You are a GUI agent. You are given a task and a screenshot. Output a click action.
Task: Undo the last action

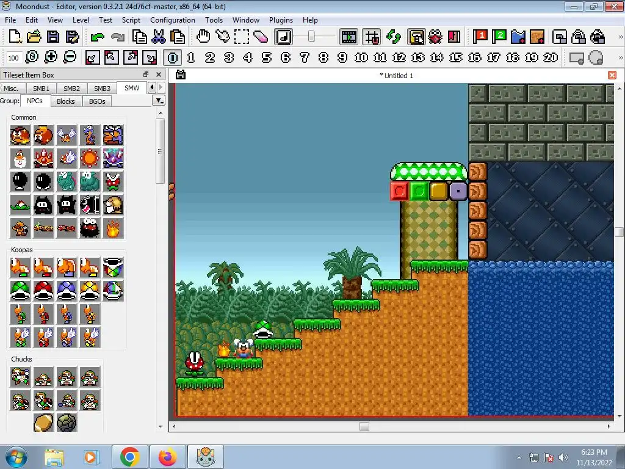[x=97, y=37]
